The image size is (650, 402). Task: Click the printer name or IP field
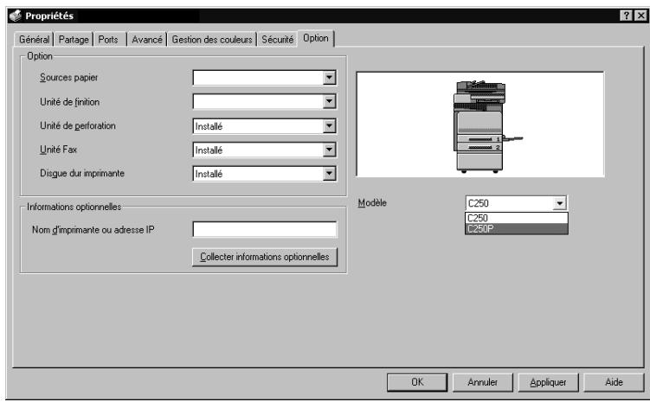tap(265, 229)
